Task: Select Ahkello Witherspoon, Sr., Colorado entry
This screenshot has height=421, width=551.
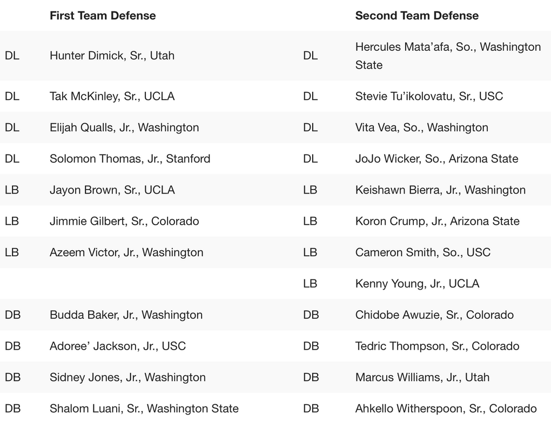Action: point(446,409)
